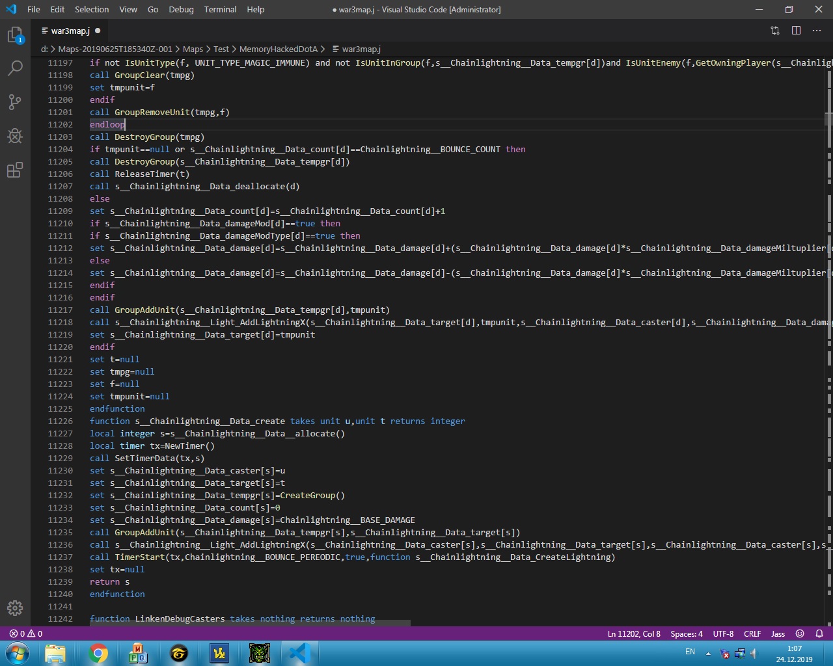This screenshot has width=833, height=666.
Task: Open the World Editor taskbar icon
Action: click(219, 653)
